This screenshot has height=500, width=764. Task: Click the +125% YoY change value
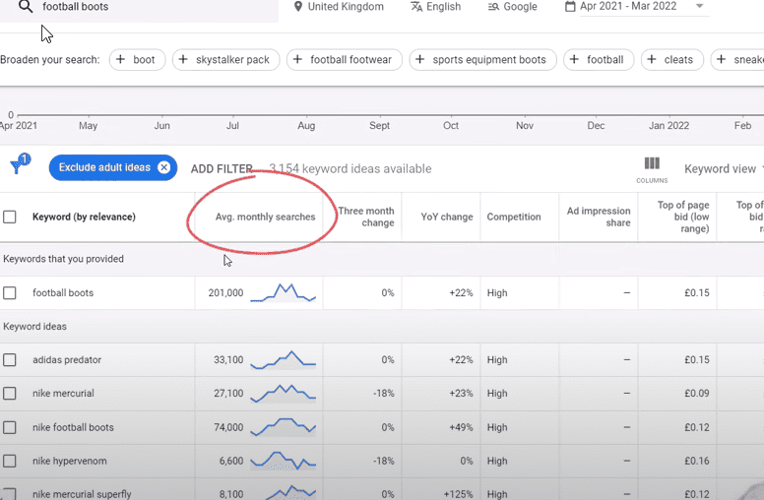pyautogui.click(x=459, y=494)
